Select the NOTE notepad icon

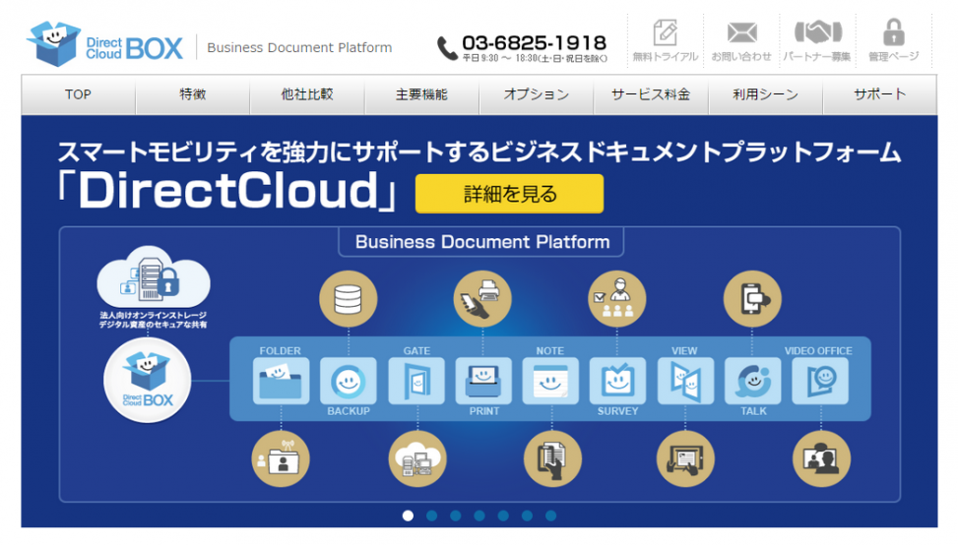(550, 381)
